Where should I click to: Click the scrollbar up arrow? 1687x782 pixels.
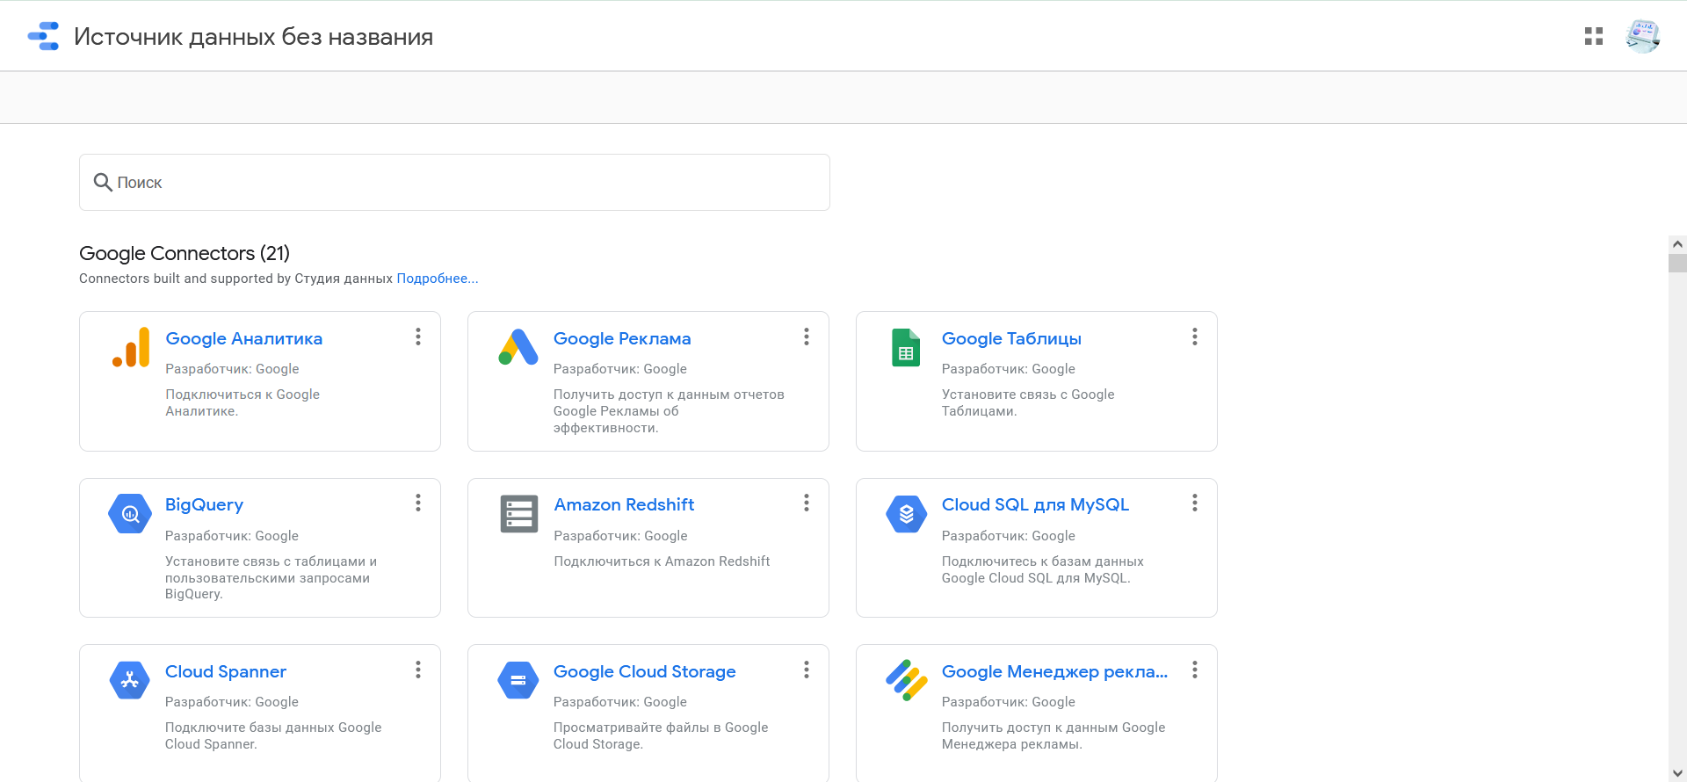(1677, 244)
